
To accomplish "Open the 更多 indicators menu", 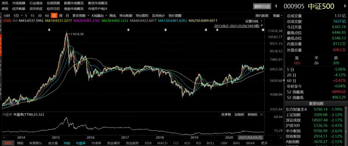I will [264, 143].
